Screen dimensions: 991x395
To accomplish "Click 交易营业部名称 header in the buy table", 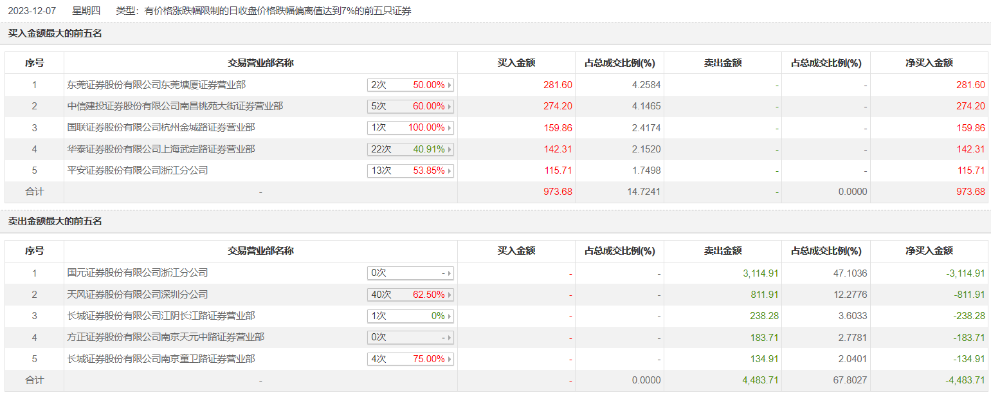I will (260, 63).
